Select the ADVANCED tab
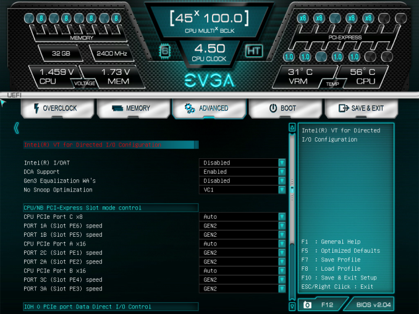 point(209,108)
